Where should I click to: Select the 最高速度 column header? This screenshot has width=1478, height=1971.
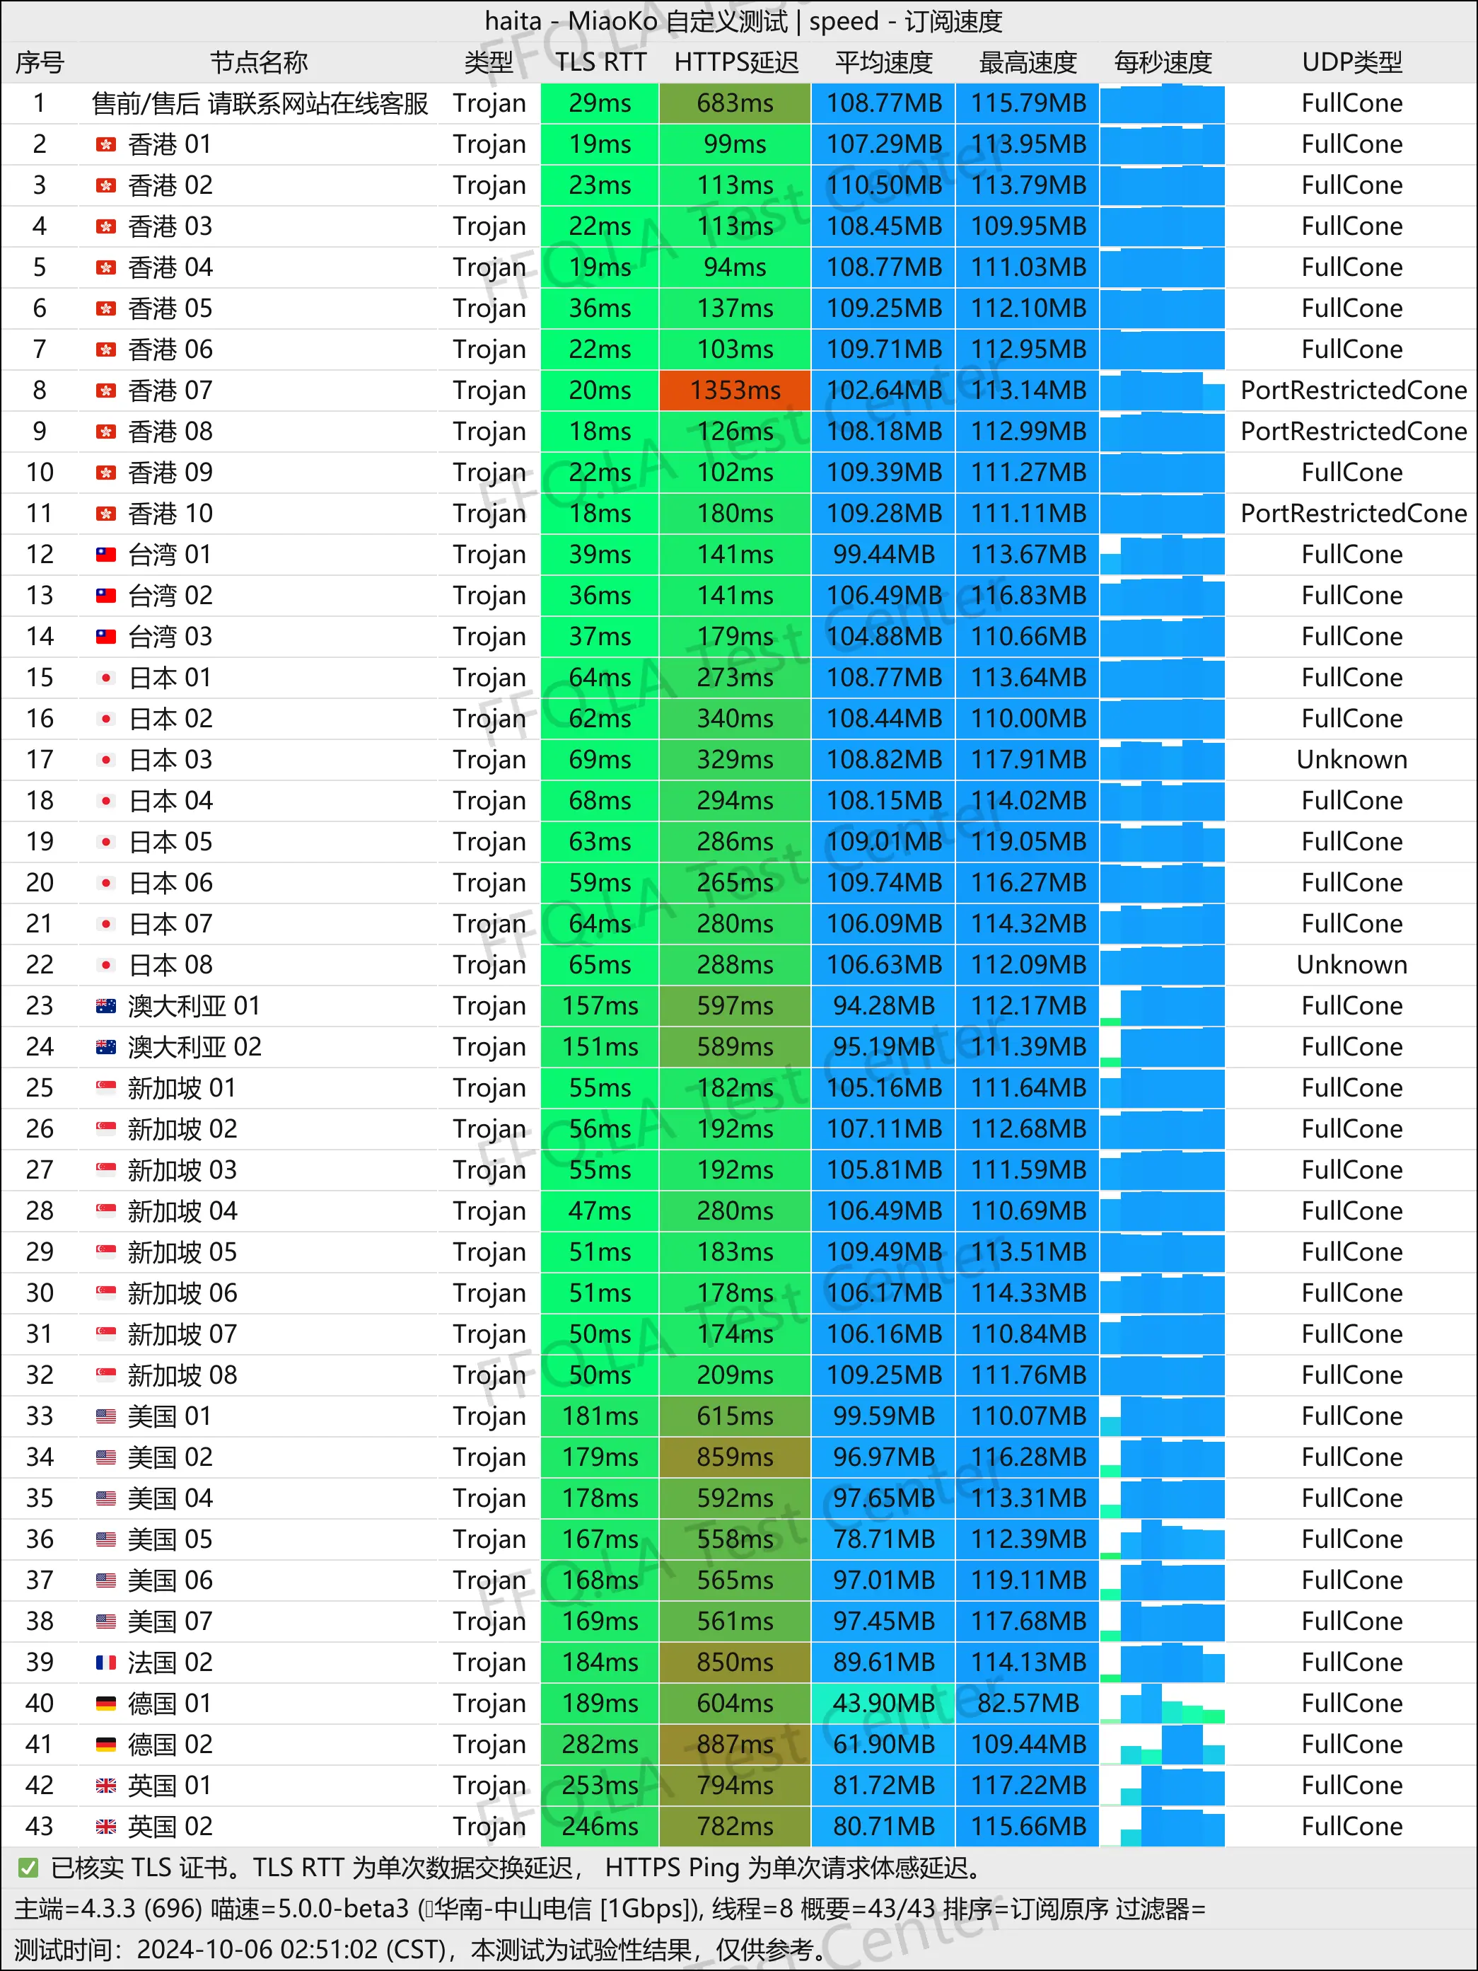1028,62
